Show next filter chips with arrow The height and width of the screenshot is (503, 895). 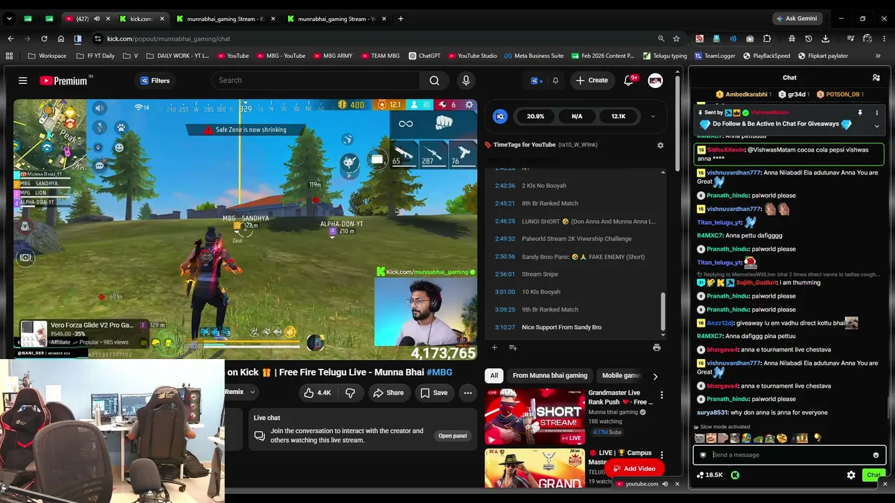pos(655,376)
